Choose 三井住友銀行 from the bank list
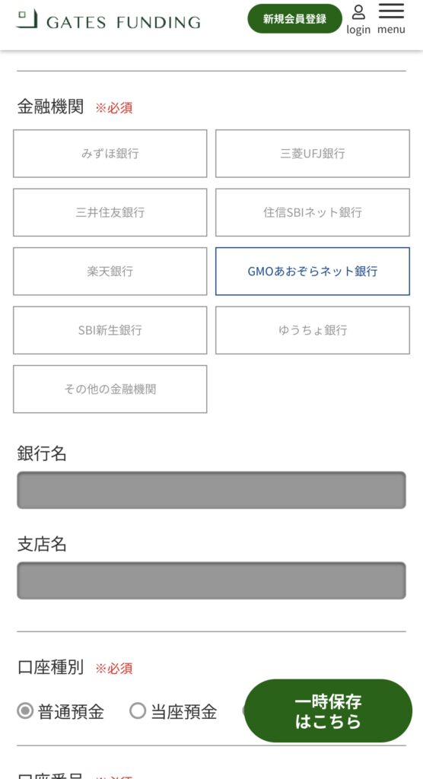Viewport: 423px width, 779px height. pos(110,213)
